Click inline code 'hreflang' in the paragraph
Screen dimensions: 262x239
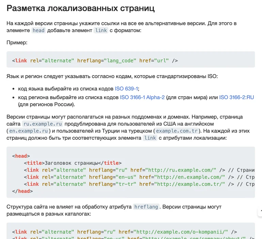pos(146,207)
